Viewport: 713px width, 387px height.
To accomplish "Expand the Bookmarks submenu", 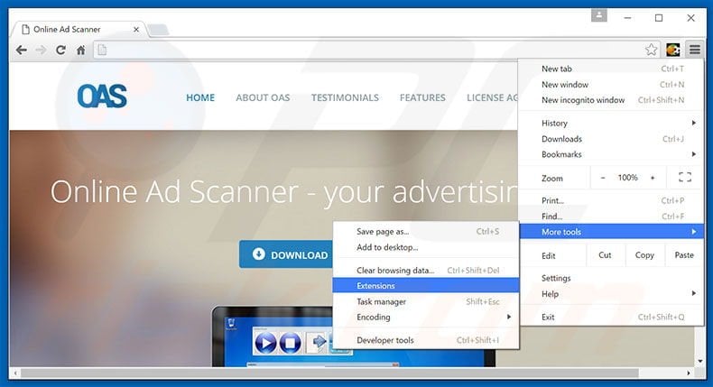I will tap(611, 154).
